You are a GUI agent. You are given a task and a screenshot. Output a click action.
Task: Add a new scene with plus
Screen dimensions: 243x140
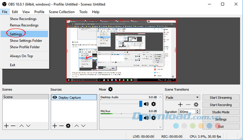pyautogui.click(x=6, y=126)
